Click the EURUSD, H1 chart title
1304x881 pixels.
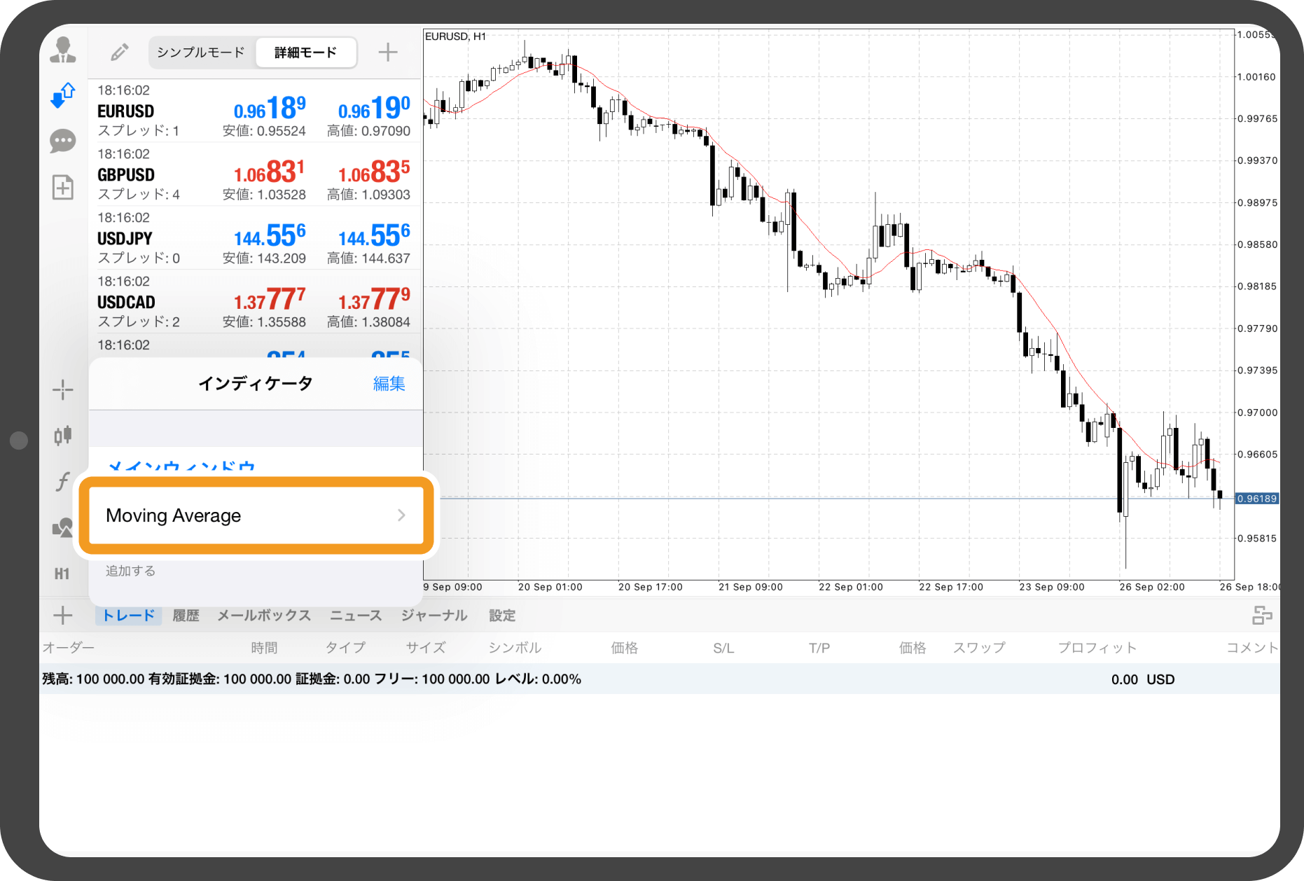tap(455, 36)
